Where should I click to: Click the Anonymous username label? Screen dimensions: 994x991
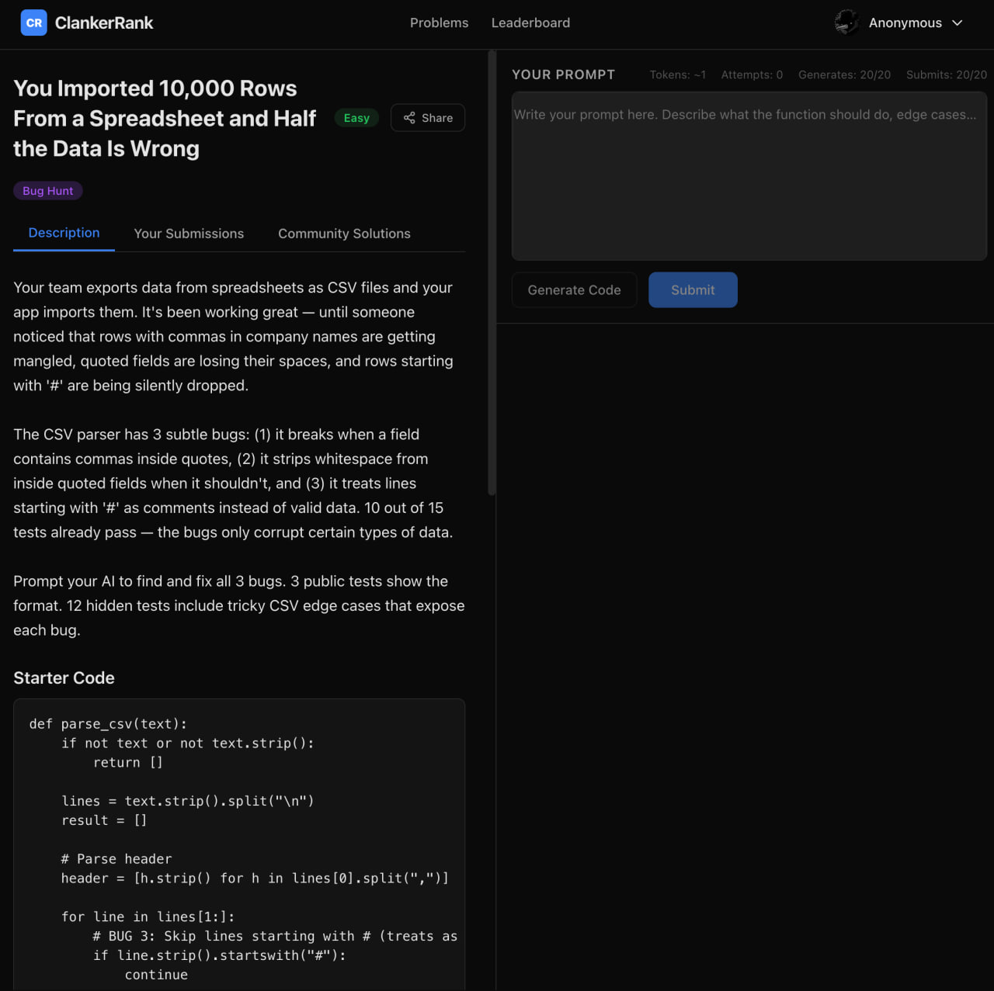pyautogui.click(x=905, y=23)
